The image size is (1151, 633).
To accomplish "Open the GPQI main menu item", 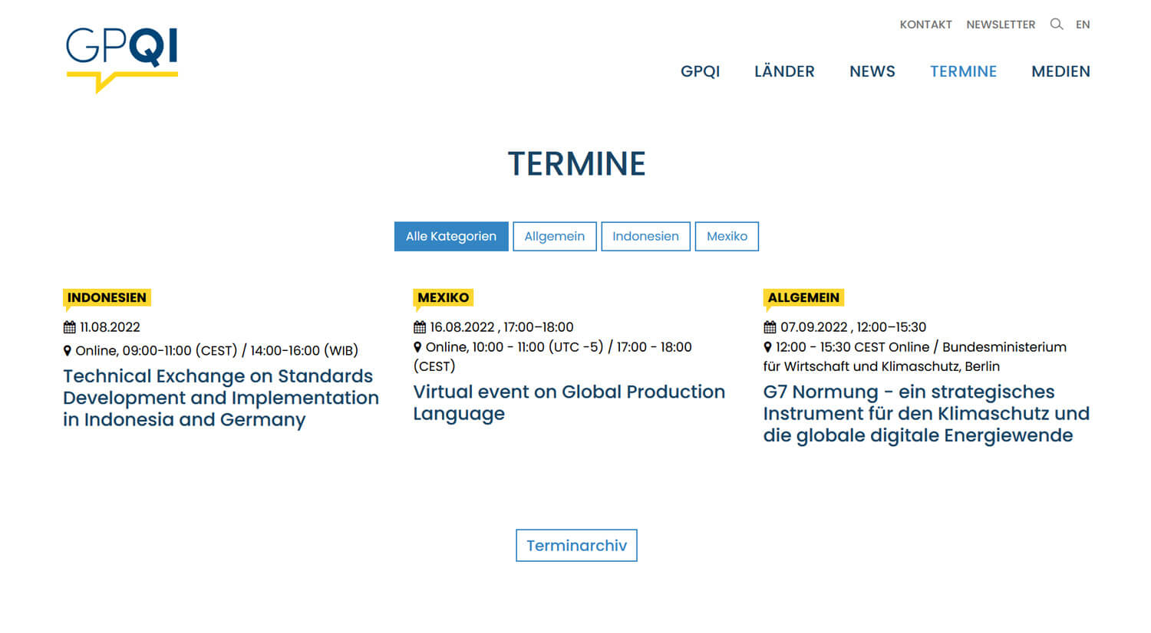I will (700, 71).
